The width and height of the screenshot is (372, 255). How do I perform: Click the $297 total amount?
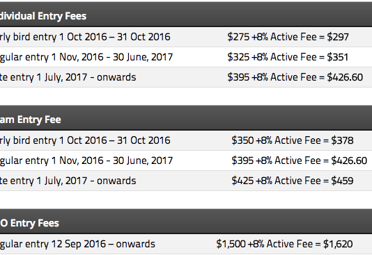pos(338,37)
